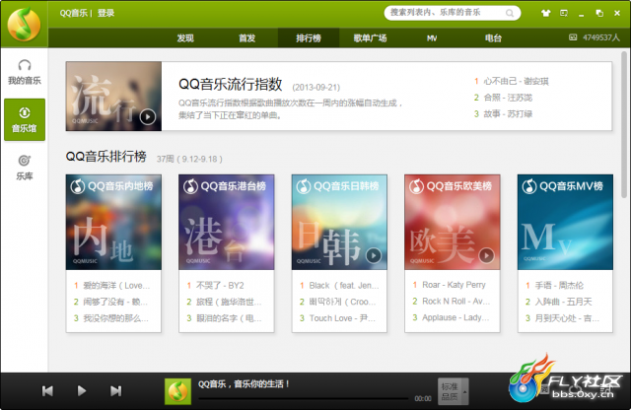Click the album art icon in player bar
Viewport: 631px width, 410px height.
[x=177, y=391]
